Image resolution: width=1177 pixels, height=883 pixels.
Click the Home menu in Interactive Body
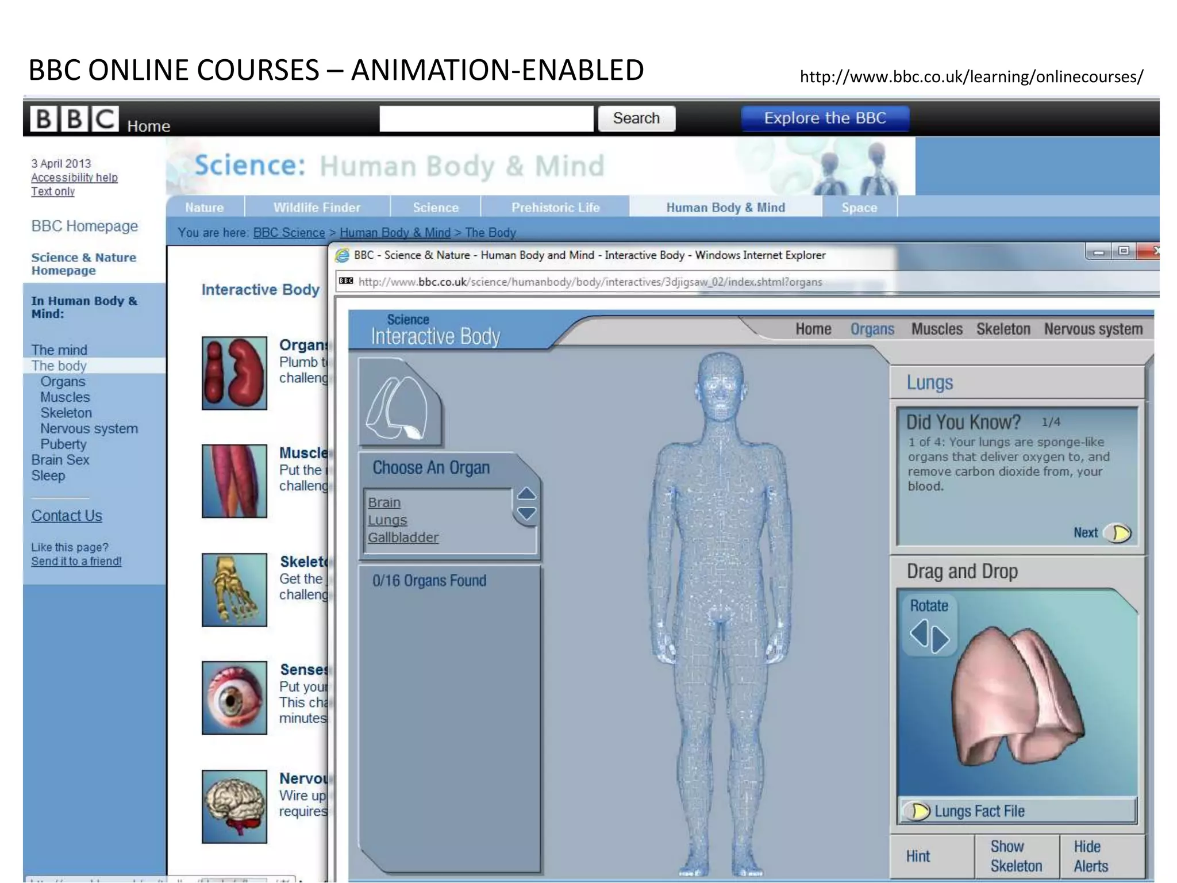(813, 329)
